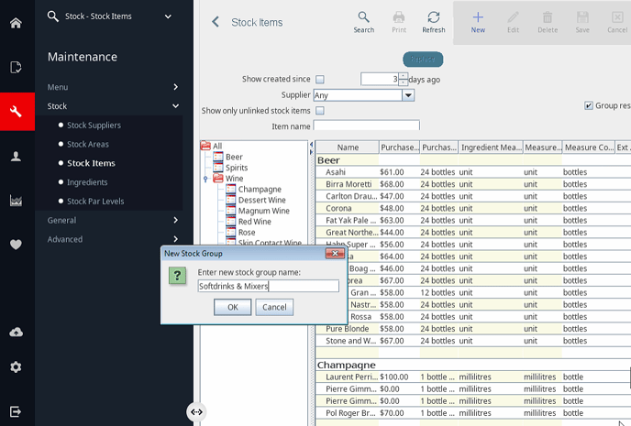
Task: Open the document check icon in sidebar
Action: click(x=16, y=67)
